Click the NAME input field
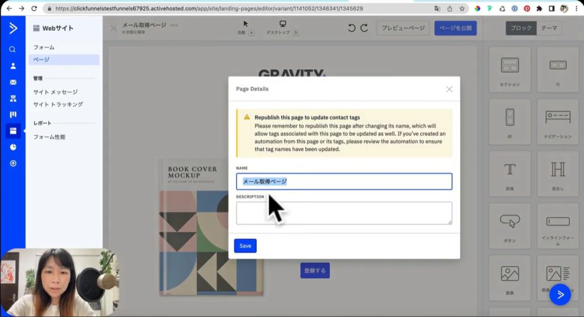The image size is (584, 317). (x=344, y=181)
